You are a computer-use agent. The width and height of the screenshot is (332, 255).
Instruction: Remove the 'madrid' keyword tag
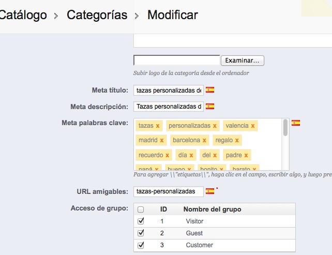coord(162,140)
